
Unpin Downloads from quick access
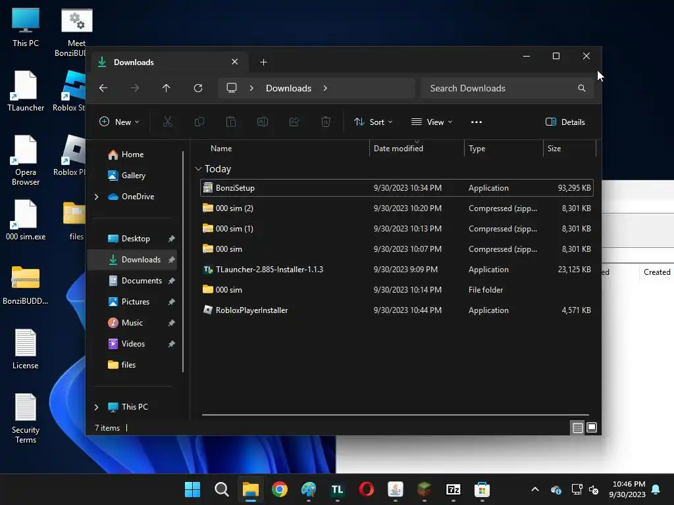coord(172,260)
